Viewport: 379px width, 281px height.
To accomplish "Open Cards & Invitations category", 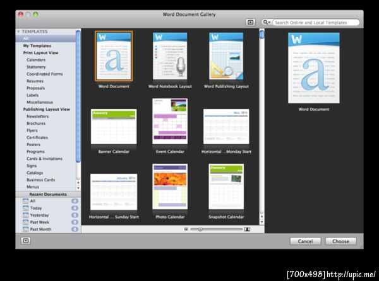I will tap(44, 159).
